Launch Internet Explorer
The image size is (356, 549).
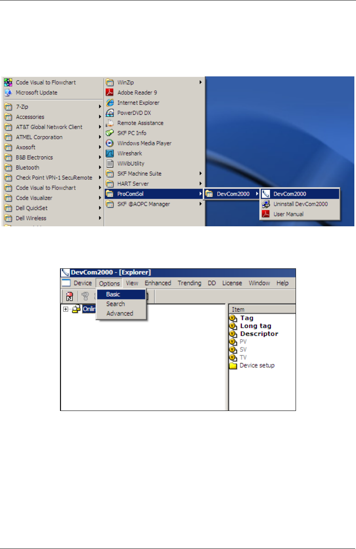click(154, 103)
